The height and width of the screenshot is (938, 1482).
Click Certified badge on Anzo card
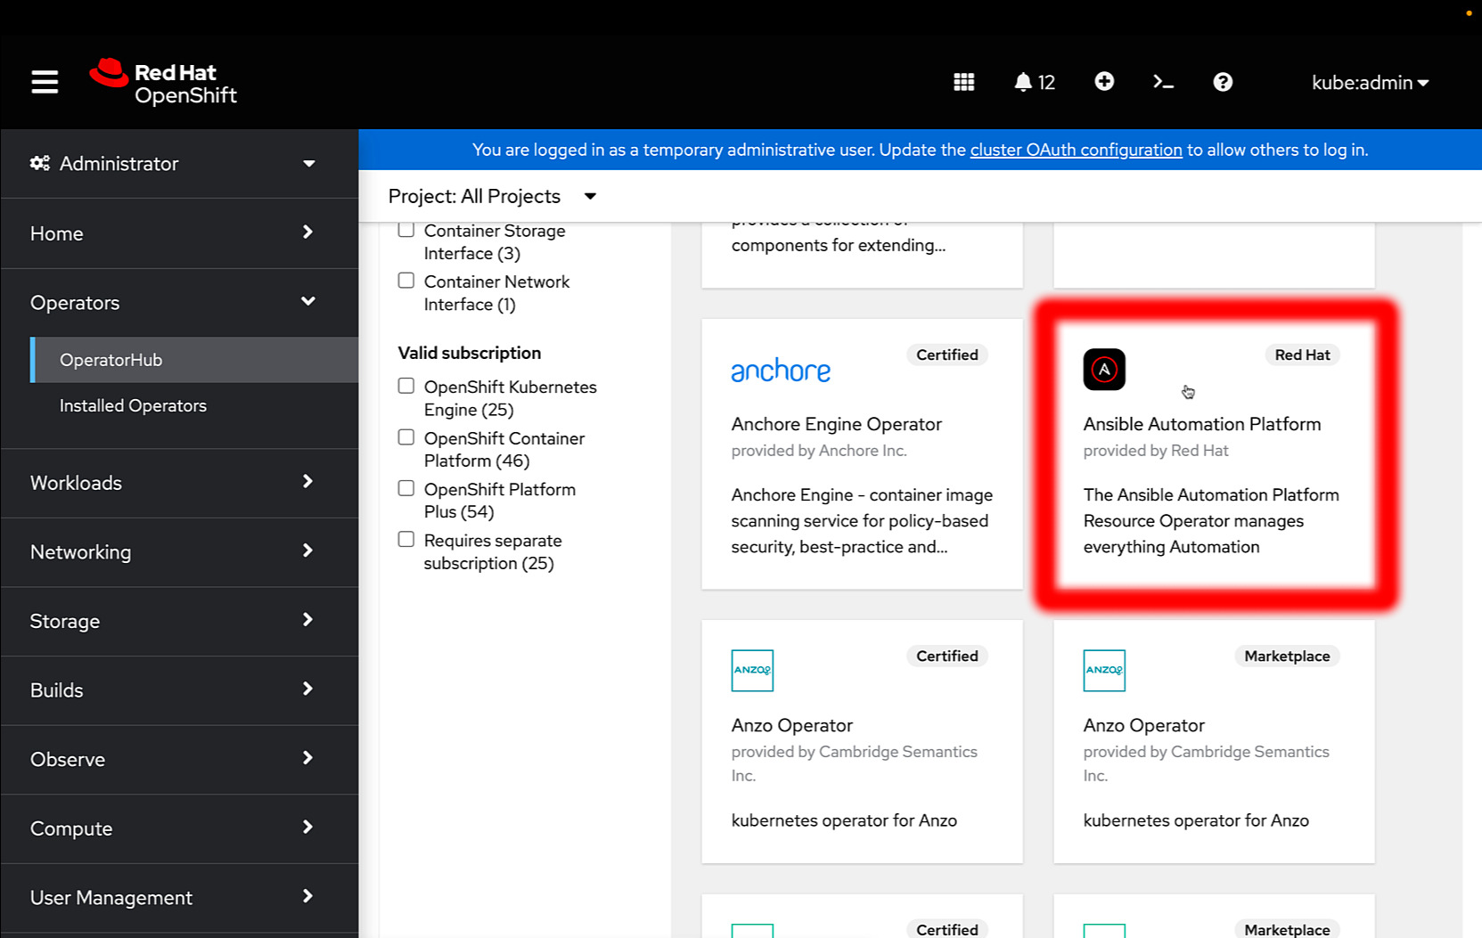coord(946,656)
